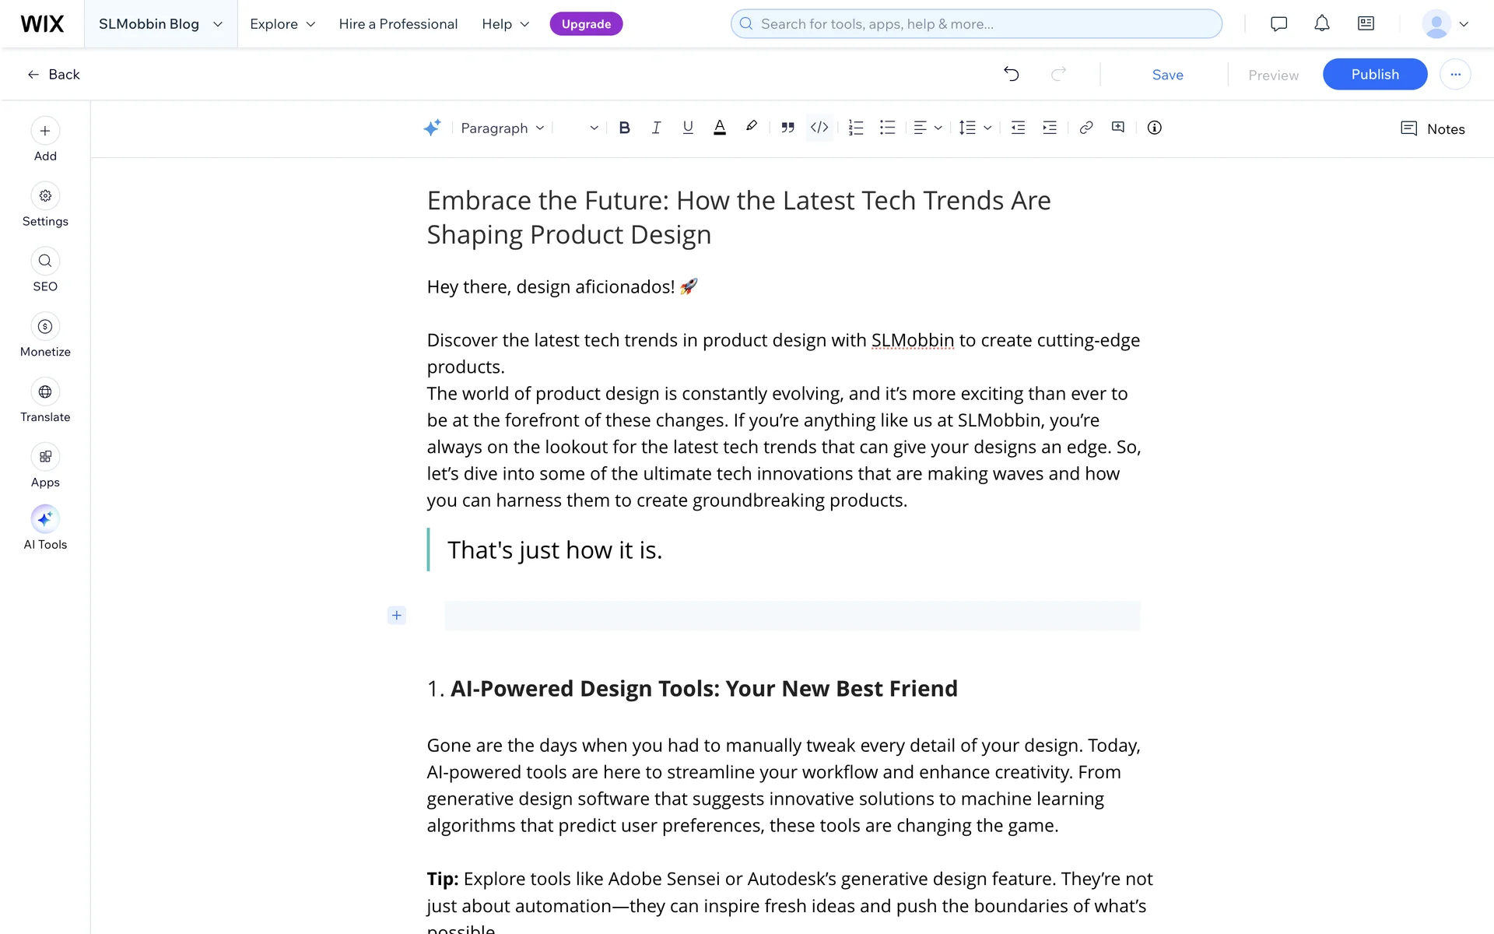Insert a blockquote with the quote icon

click(x=787, y=128)
